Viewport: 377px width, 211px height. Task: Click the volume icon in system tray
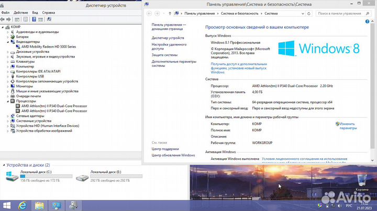pos(339,206)
